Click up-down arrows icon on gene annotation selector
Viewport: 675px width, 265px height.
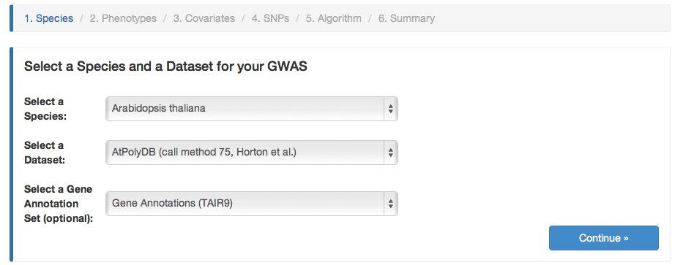[390, 204]
